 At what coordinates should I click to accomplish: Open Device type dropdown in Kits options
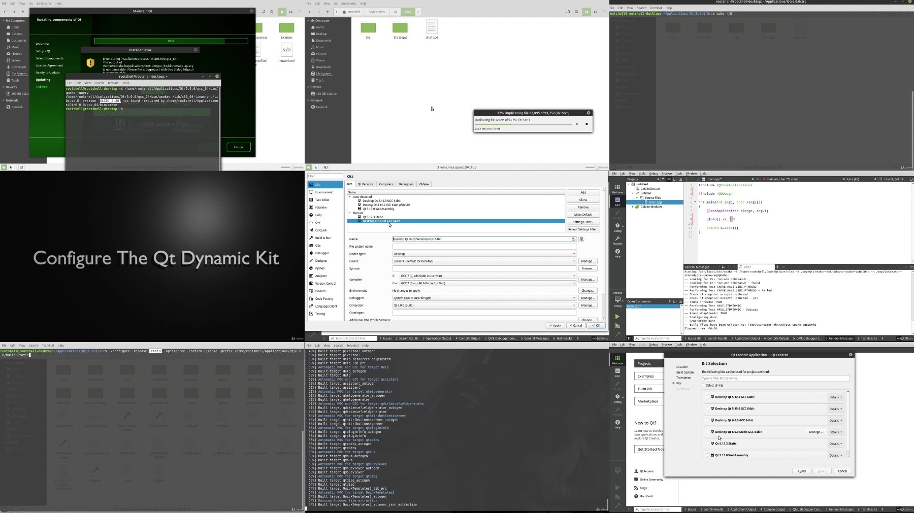coord(484,254)
